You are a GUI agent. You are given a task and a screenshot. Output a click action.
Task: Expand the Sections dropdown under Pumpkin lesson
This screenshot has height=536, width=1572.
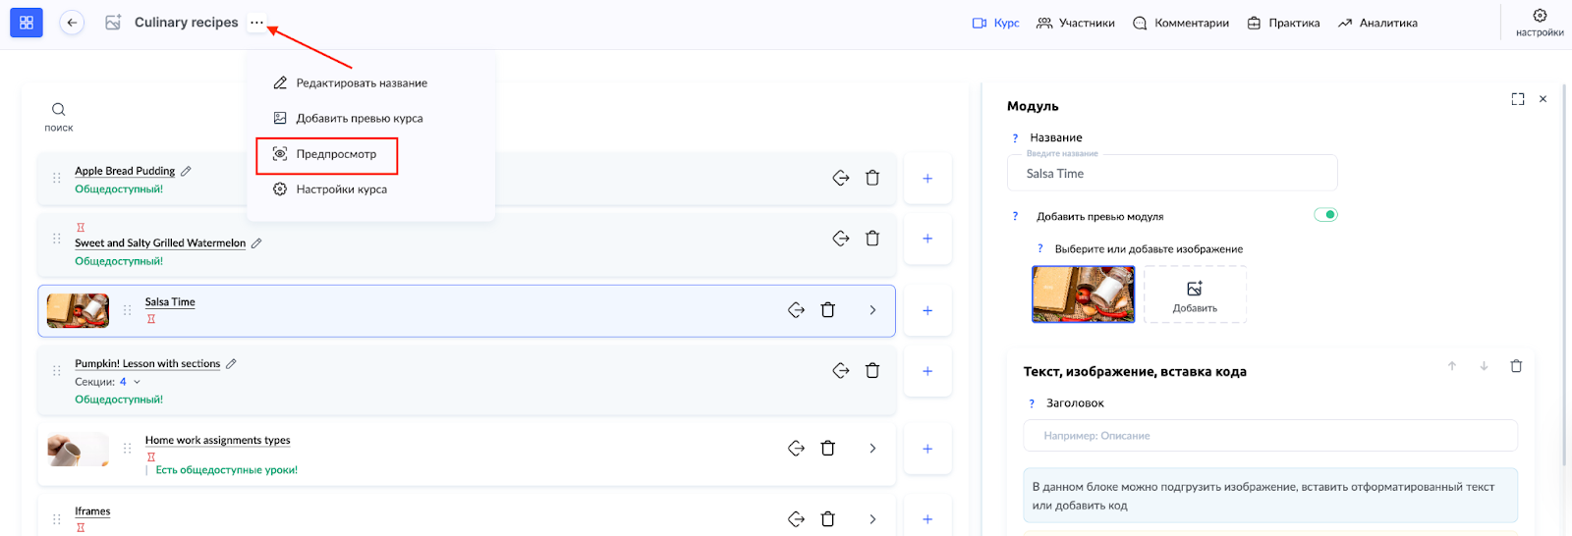[x=137, y=382]
